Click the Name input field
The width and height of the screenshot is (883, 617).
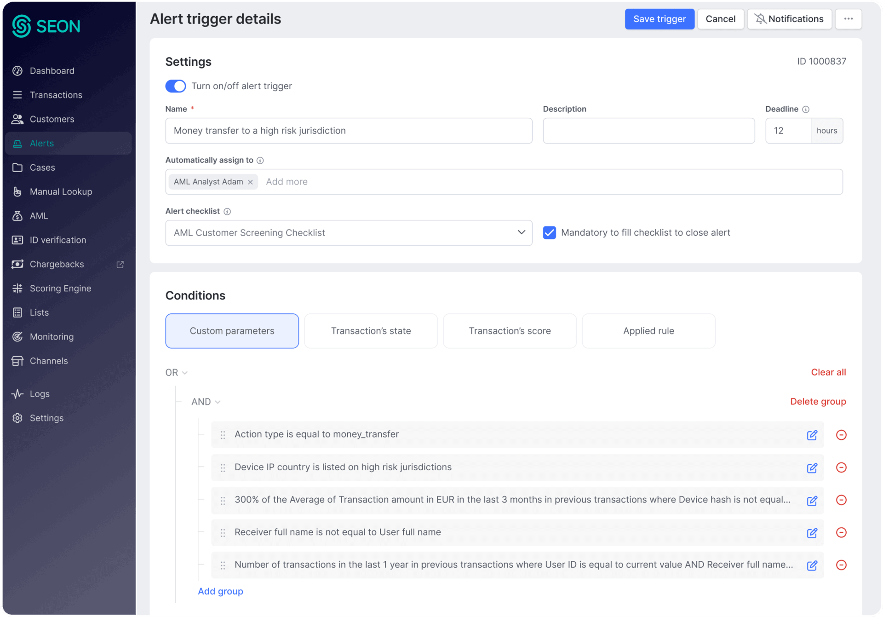click(x=349, y=131)
